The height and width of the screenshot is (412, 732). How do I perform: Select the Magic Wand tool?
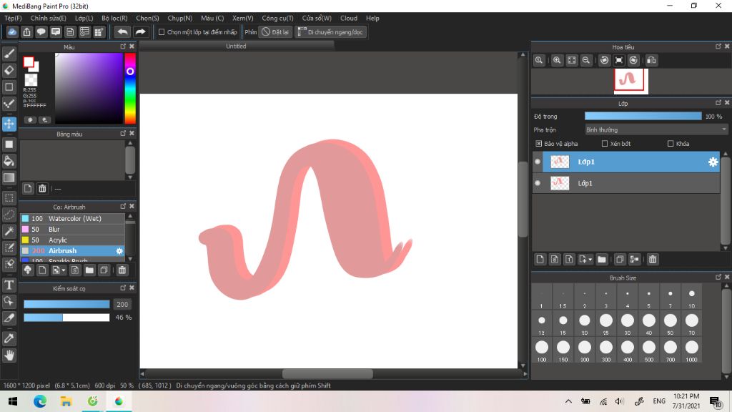click(9, 231)
